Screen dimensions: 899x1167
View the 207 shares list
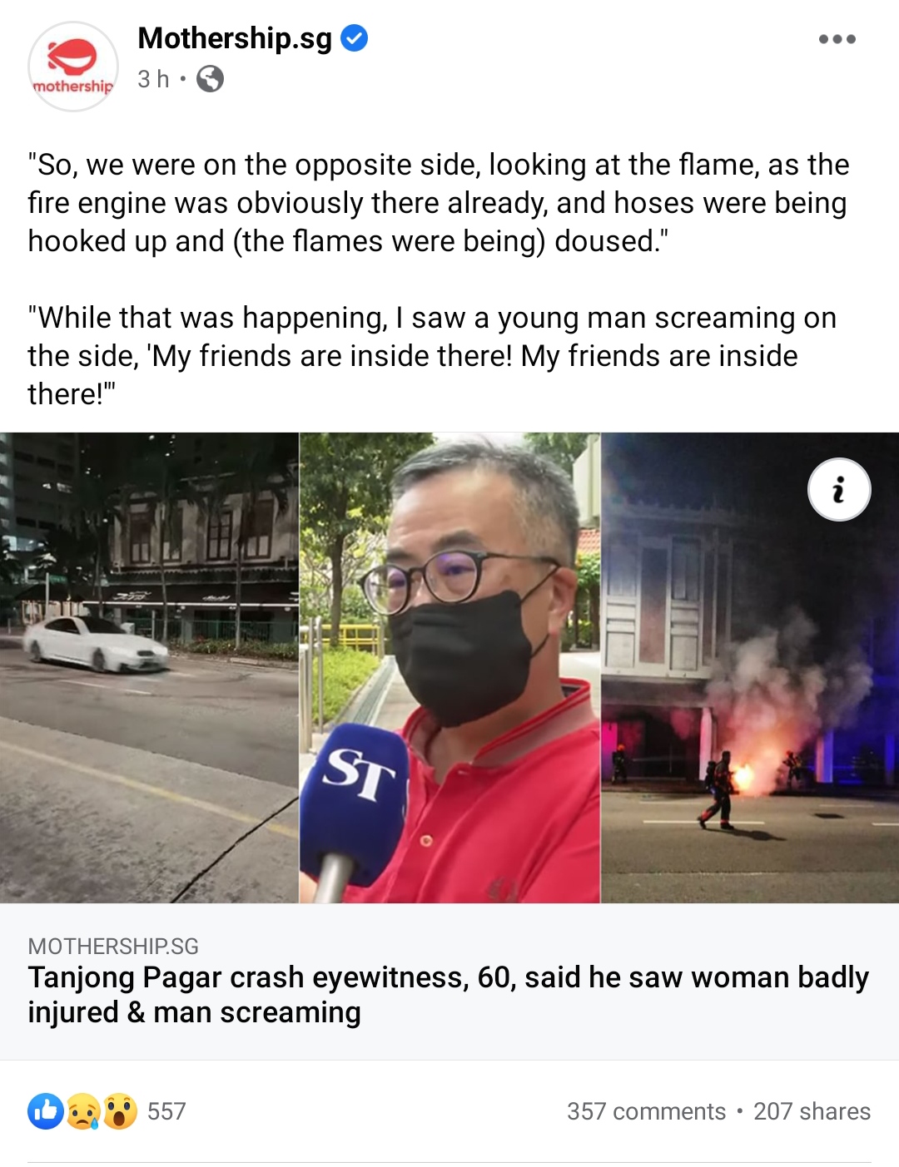[812, 1111]
